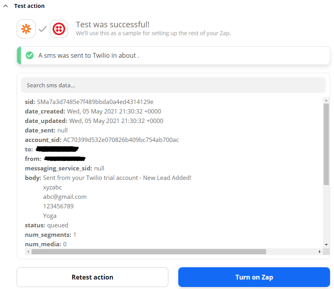Click the messaging_service_sid null value

(99, 168)
